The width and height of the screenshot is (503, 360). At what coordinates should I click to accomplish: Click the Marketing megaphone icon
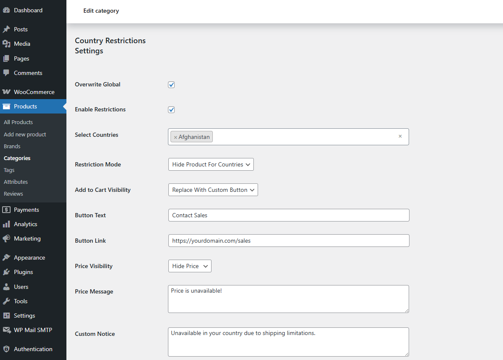coord(6,238)
